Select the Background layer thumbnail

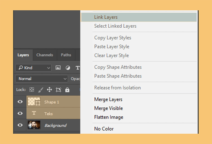click(x=34, y=125)
